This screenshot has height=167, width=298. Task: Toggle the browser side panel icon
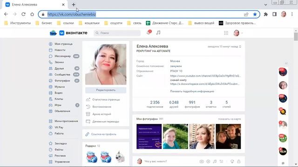point(274,14)
